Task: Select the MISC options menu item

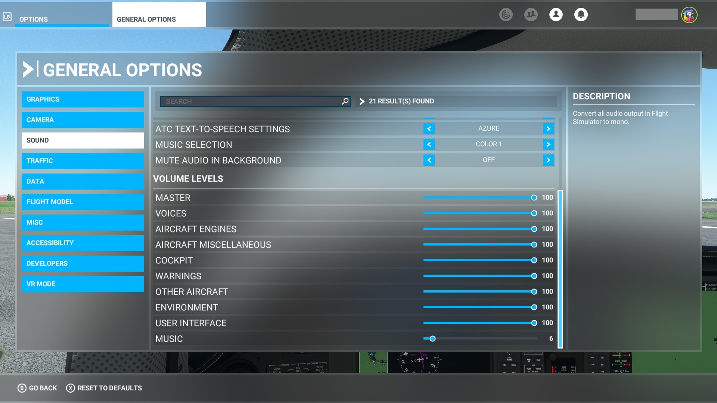Action: click(83, 222)
